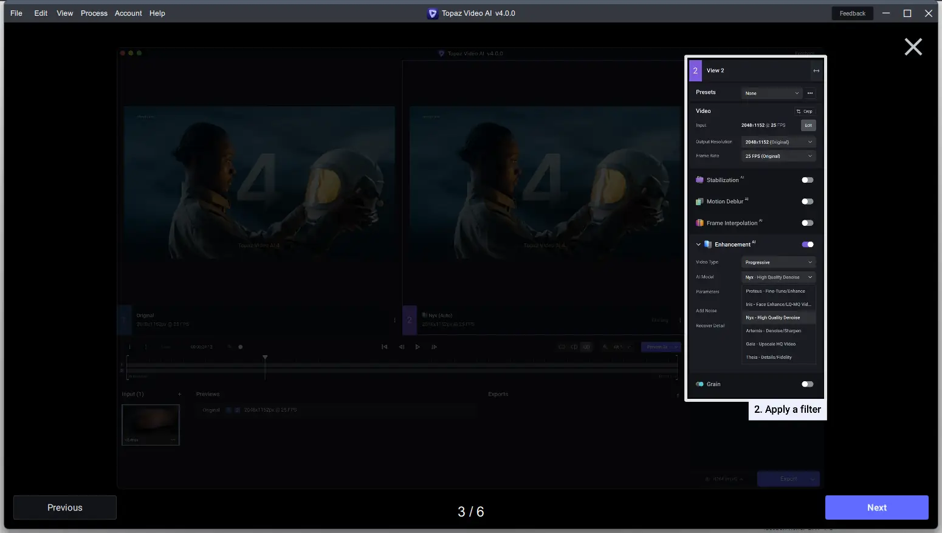
Task: Step back one frame
Action: [401, 347]
